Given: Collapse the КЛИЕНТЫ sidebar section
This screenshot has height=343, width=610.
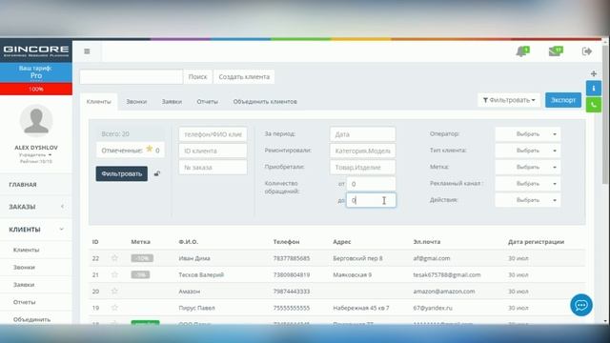Looking at the screenshot, I should coord(36,230).
